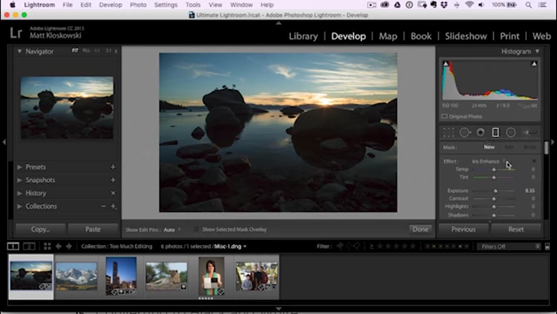Select the Red Eye Correction tool
Screen dimensions: 557x314
[x=480, y=132]
